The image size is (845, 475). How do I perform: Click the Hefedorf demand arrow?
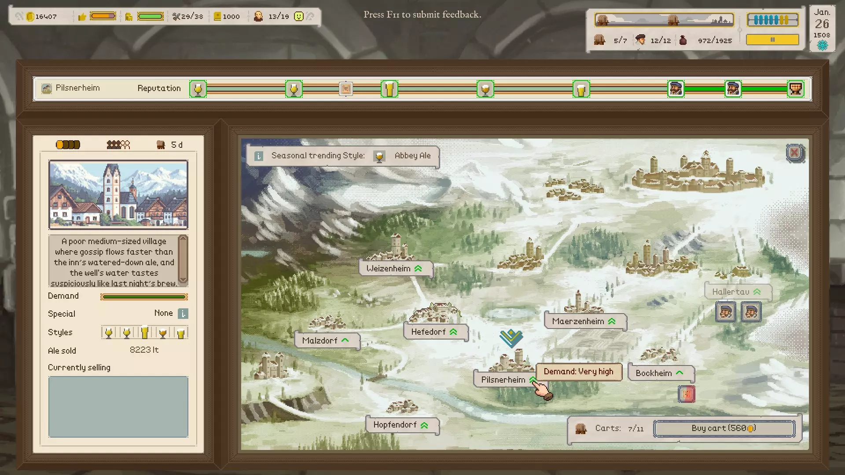coord(453,332)
